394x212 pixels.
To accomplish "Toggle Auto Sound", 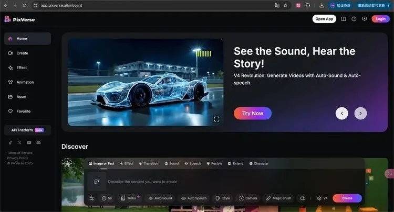I will coord(160,198).
